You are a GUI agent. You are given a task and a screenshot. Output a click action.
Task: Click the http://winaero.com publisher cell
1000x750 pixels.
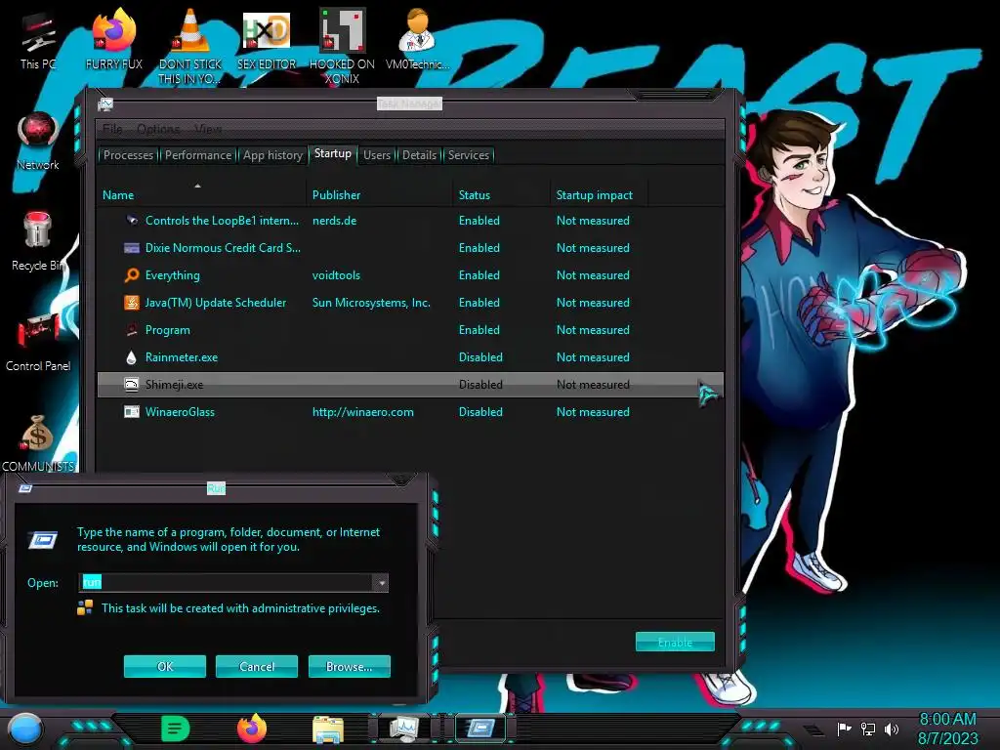click(x=363, y=412)
